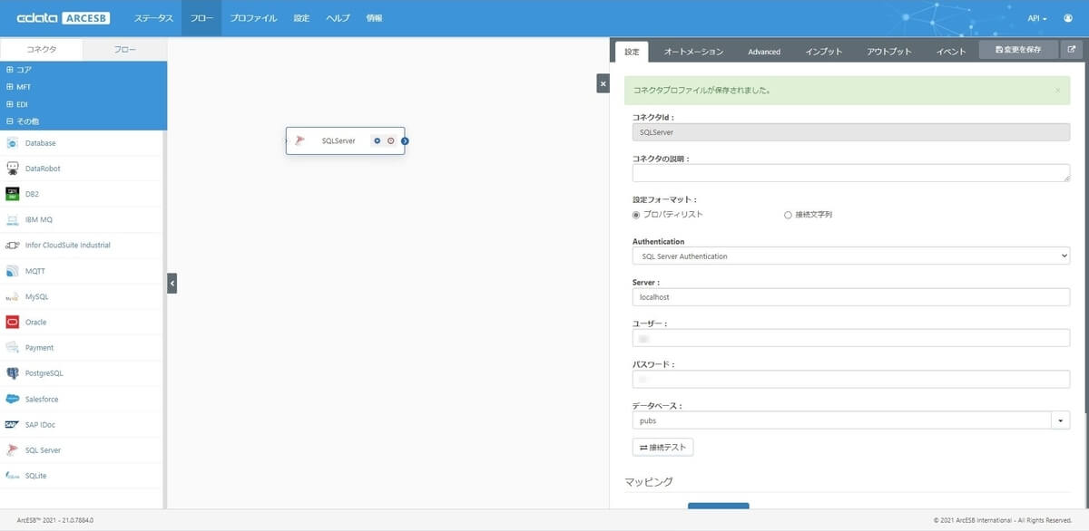Select the プロパティリスト radio button

636,215
